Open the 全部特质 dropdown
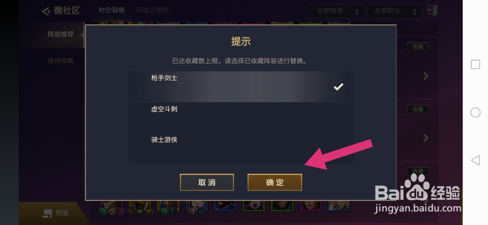 pyautogui.click(x=337, y=11)
